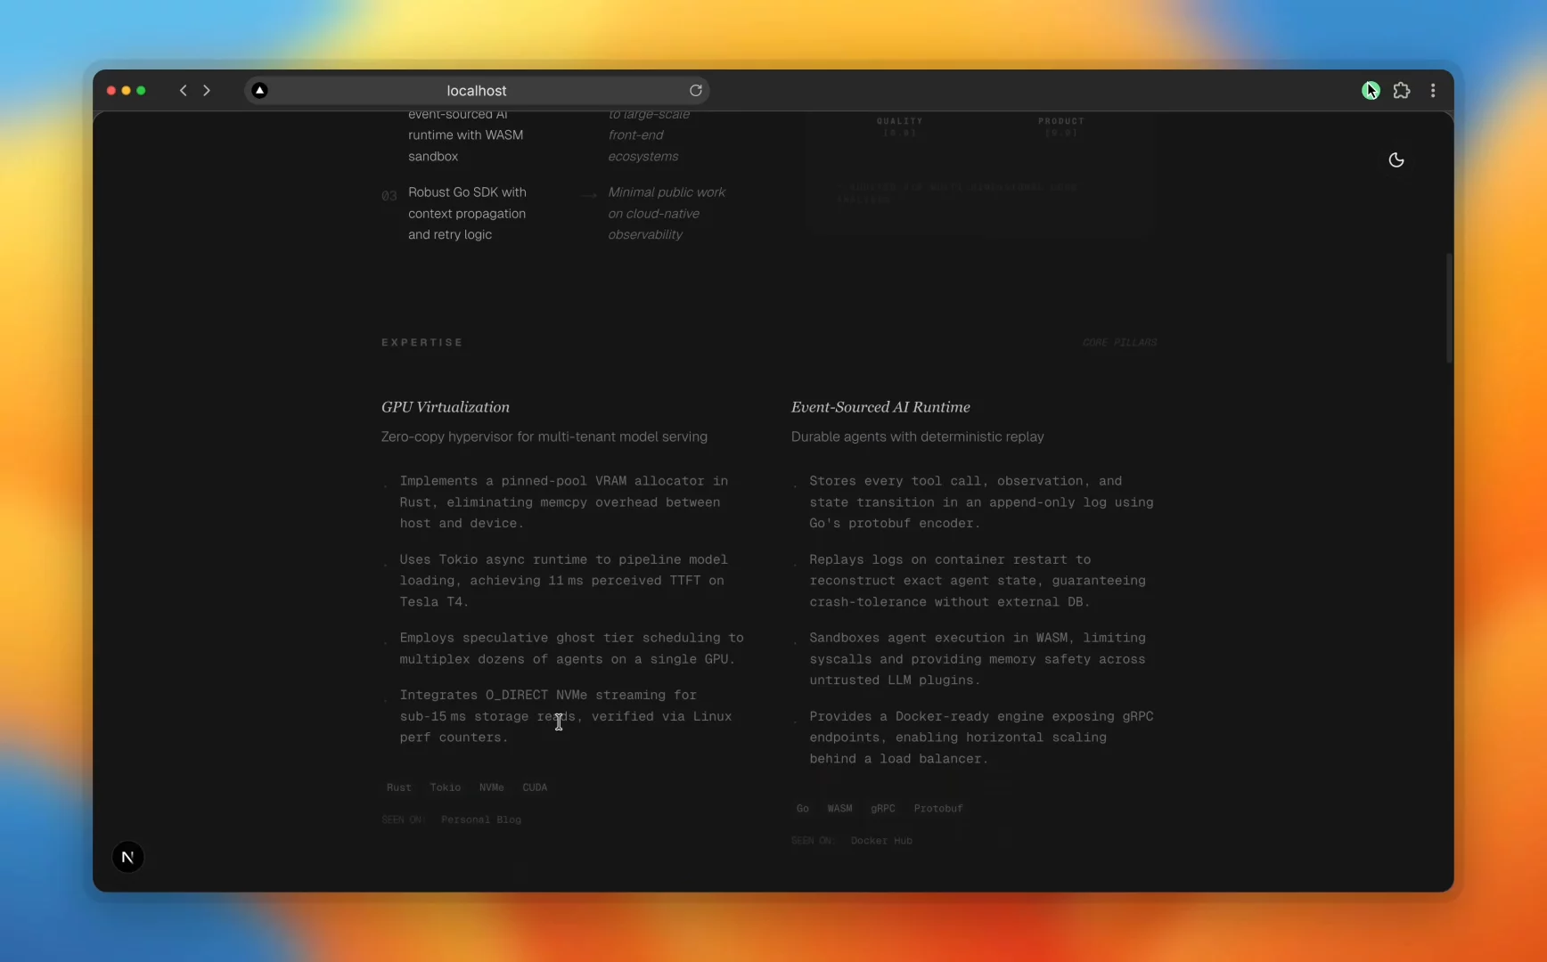Select the CUDA tag
The image size is (1547, 962).
[x=535, y=787]
